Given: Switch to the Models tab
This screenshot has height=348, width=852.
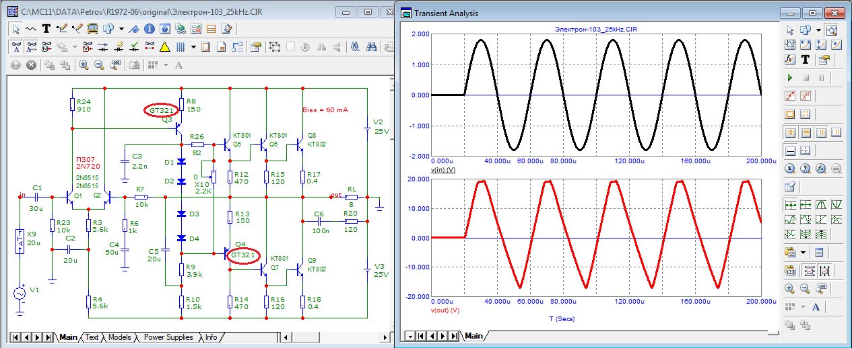Looking at the screenshot, I should pos(120,337).
